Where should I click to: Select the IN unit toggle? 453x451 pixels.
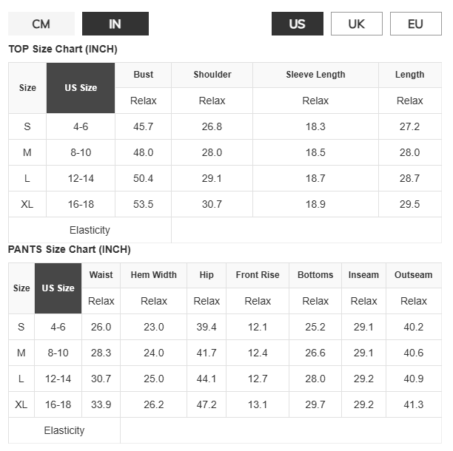(115, 24)
